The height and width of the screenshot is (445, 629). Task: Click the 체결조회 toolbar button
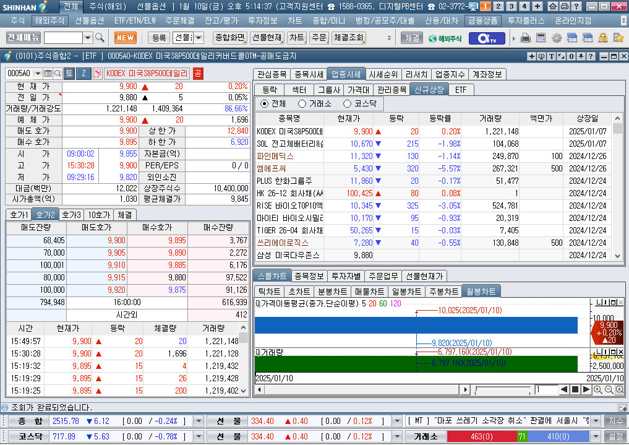click(x=349, y=38)
